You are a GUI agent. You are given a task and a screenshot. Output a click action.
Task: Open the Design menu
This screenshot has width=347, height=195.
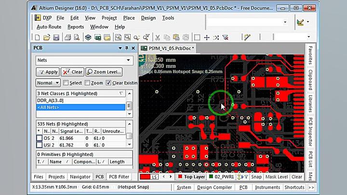coord(148,18)
